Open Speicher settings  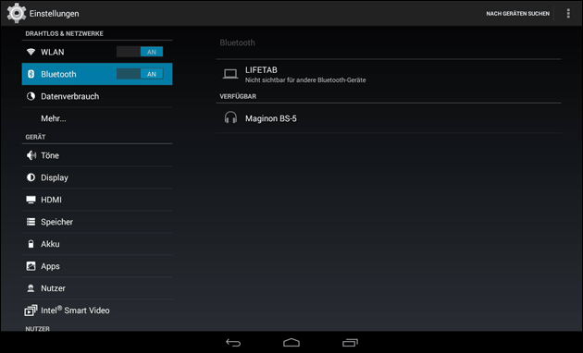click(97, 222)
